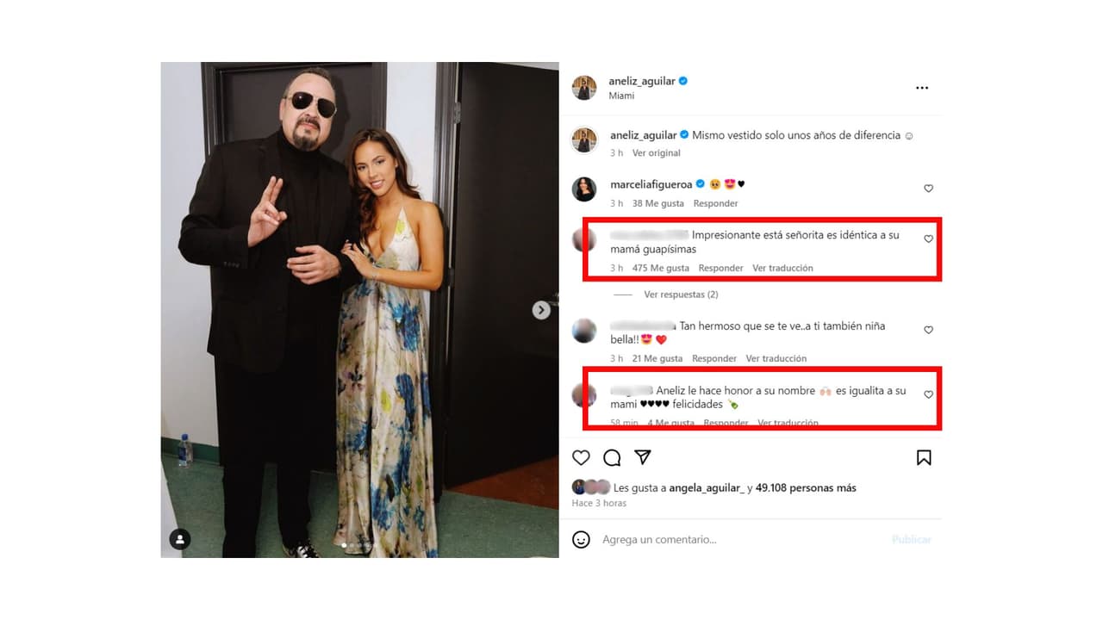Click the camera icon on the photo

pos(179,539)
